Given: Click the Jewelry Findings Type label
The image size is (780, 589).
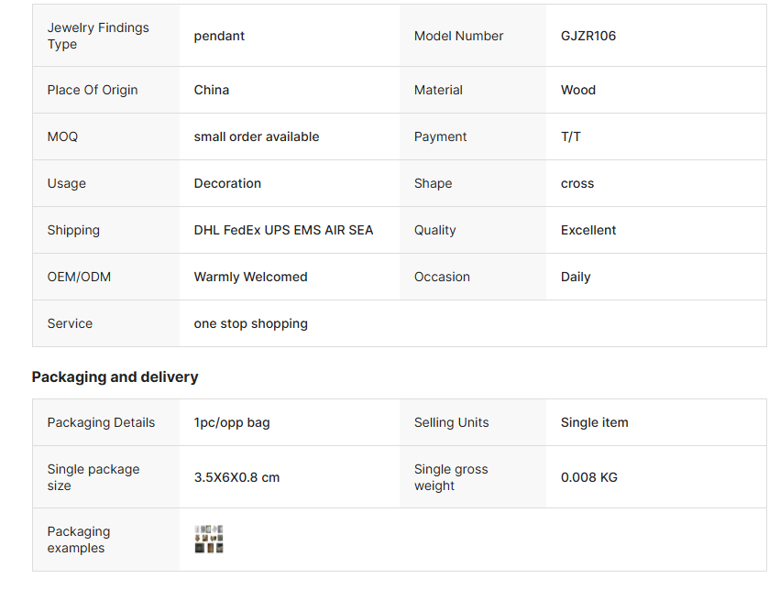Looking at the screenshot, I should click(x=98, y=36).
